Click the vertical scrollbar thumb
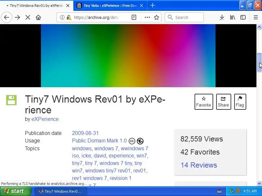The height and width of the screenshot is (196, 262). coord(259,62)
